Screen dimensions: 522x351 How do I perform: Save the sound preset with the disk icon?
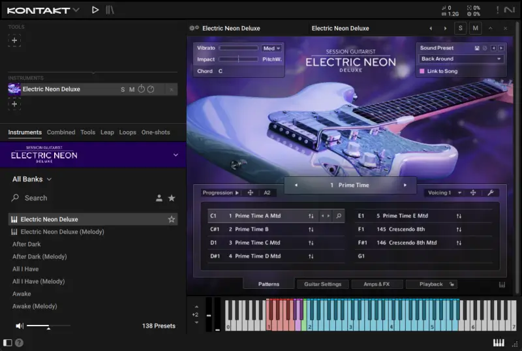point(477,48)
